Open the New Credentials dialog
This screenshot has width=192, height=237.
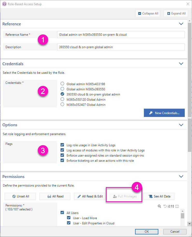164,113
